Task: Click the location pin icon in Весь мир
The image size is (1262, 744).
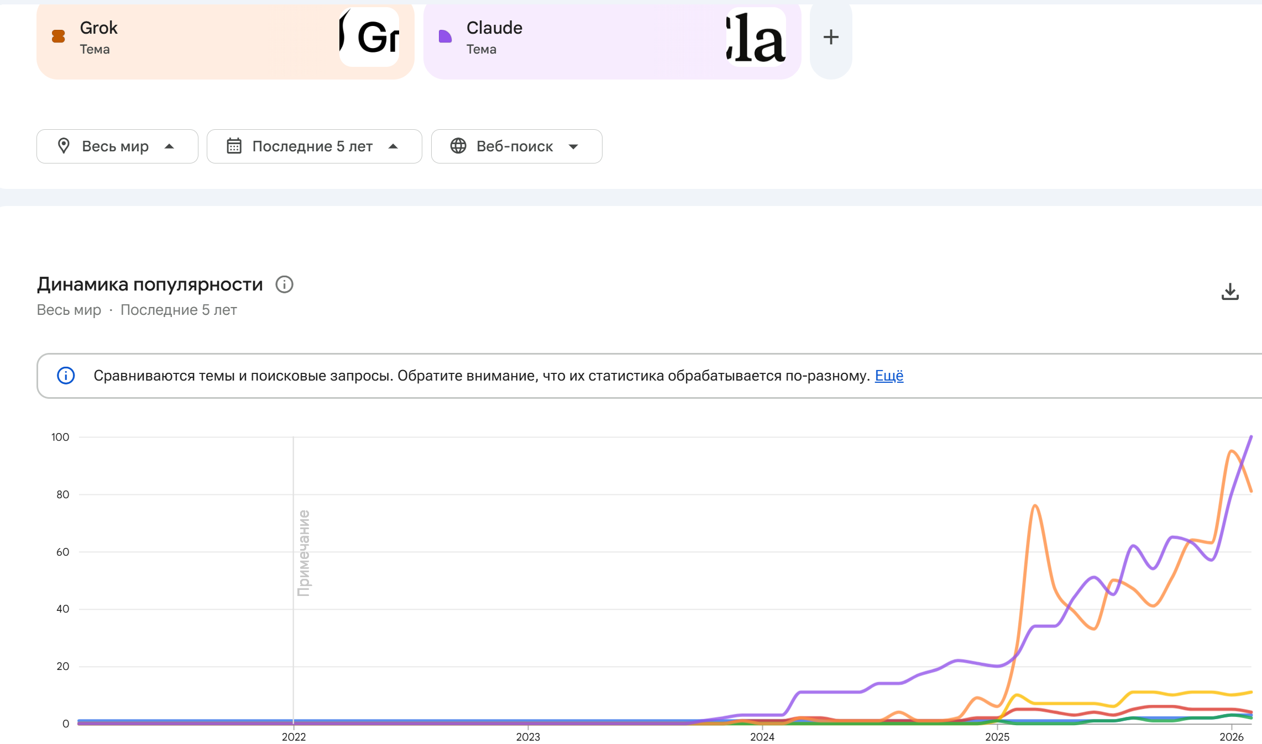Action: coord(64,146)
